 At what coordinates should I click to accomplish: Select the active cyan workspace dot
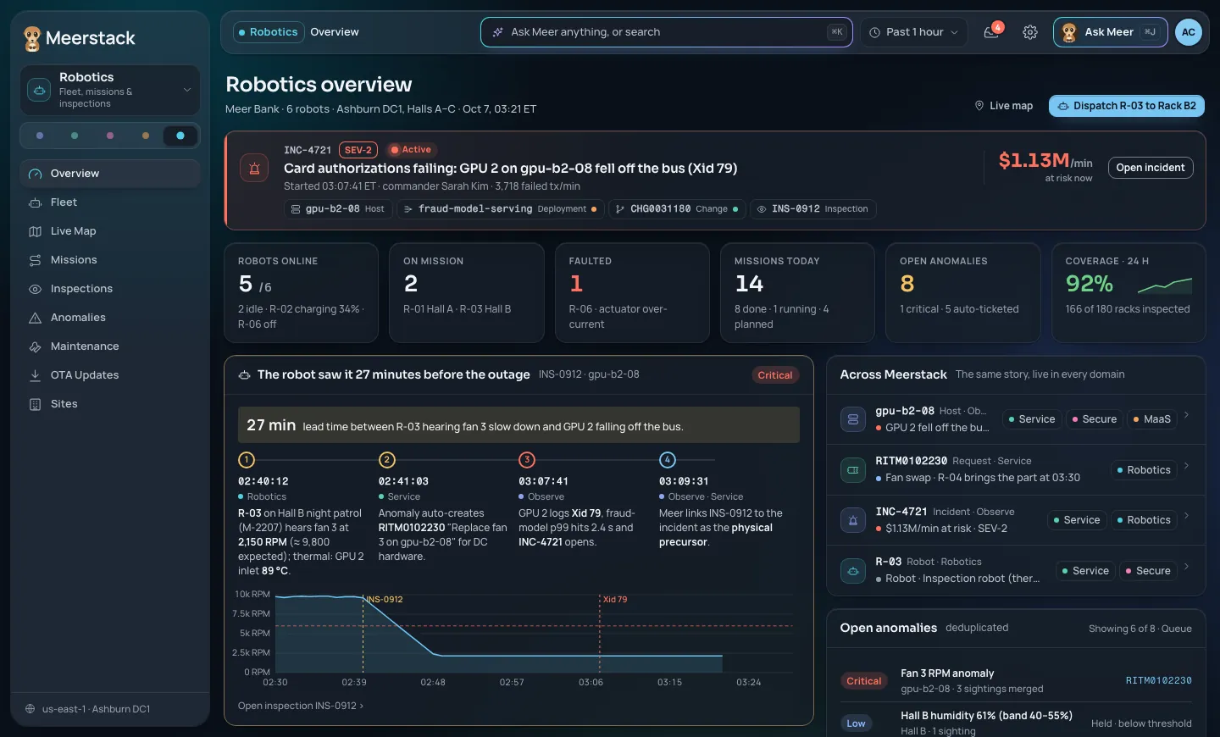[x=180, y=136]
